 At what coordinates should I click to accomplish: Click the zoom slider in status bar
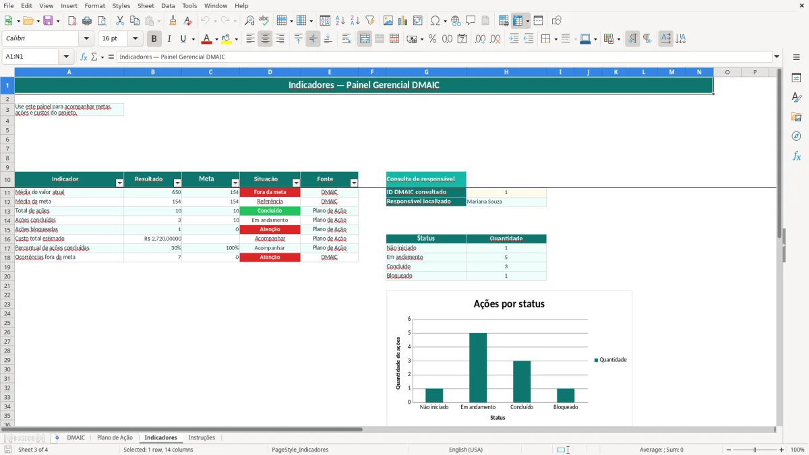click(x=755, y=450)
